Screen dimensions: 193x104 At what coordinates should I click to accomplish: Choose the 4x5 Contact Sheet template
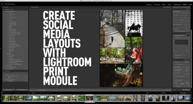coord(12,29)
